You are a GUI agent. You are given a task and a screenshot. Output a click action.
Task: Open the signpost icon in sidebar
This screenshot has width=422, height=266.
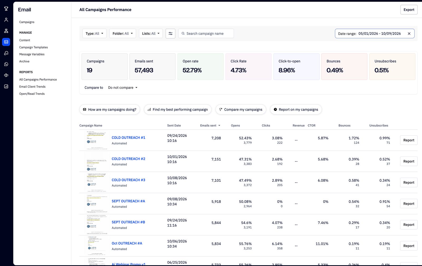(x=6, y=75)
